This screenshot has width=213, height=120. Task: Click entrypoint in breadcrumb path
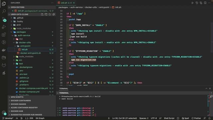pyautogui.click(x=104, y=7)
